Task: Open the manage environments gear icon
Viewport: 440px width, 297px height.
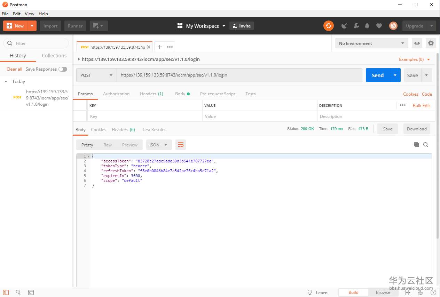Action: (431, 43)
